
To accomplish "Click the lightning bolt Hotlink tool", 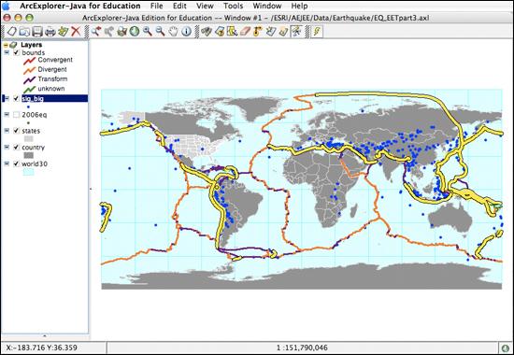I will click(317, 32).
